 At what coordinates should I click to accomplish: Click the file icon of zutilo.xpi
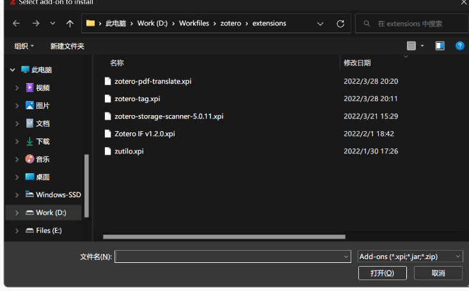[x=107, y=151]
